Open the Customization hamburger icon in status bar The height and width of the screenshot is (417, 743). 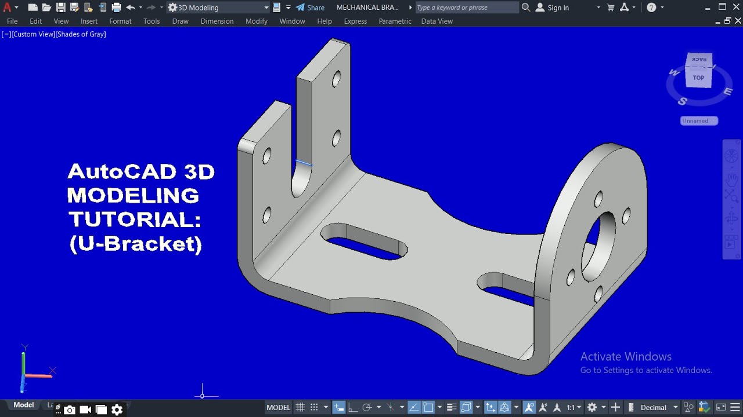click(x=735, y=407)
